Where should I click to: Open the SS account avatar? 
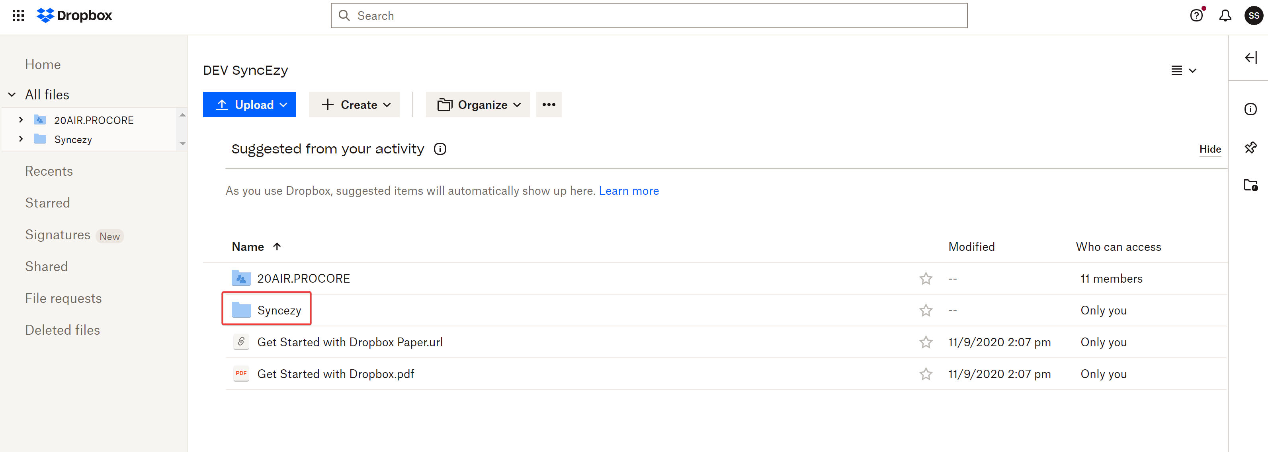point(1254,16)
